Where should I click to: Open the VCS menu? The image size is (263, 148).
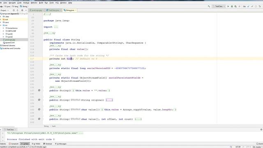pos(57,3)
